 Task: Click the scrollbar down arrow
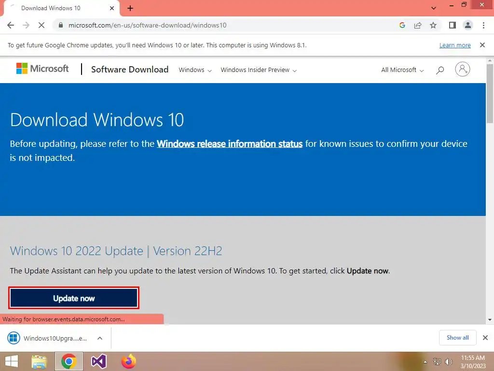pyautogui.click(x=490, y=320)
